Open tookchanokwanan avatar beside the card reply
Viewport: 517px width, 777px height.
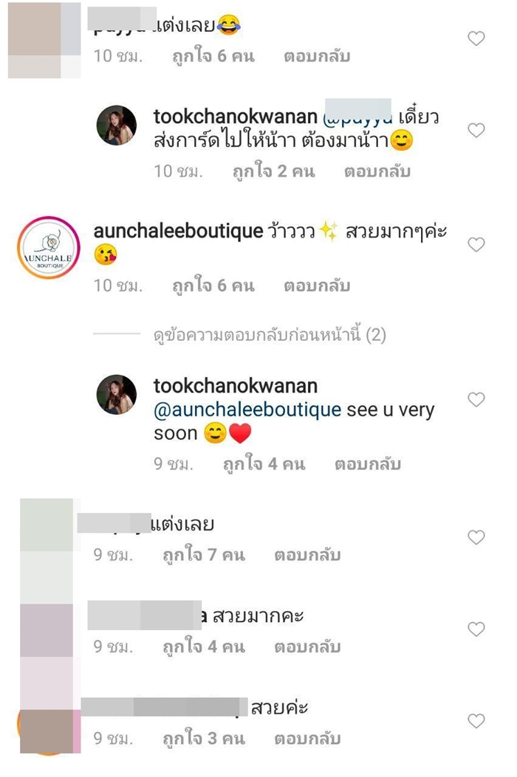(117, 125)
